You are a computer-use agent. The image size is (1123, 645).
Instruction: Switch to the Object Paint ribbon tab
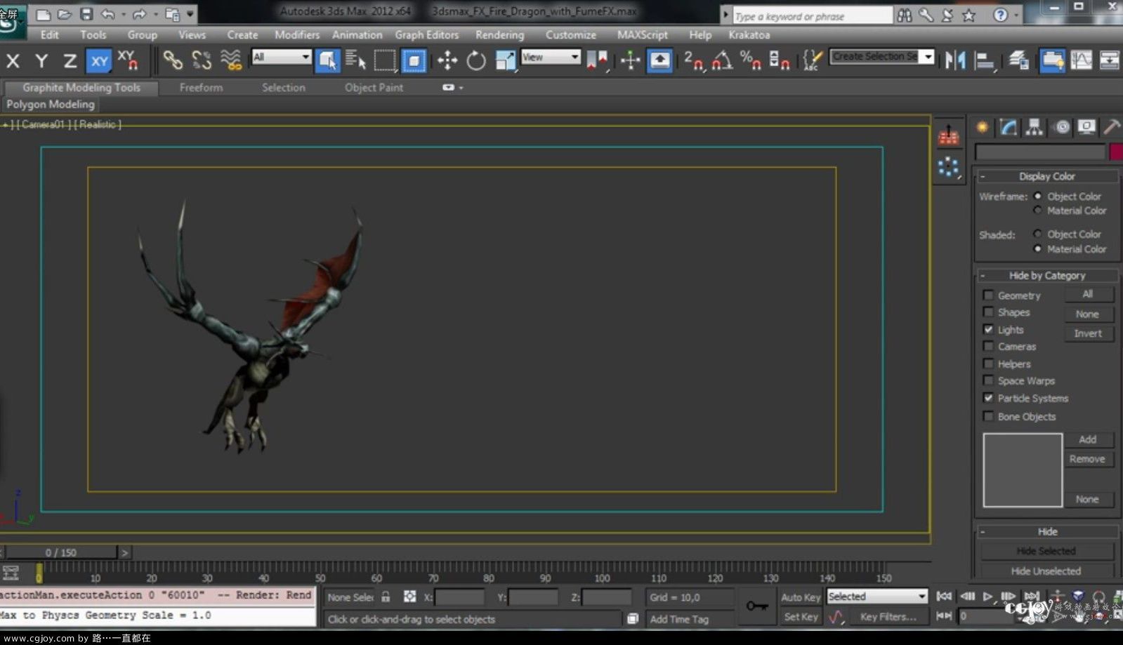[x=374, y=88]
